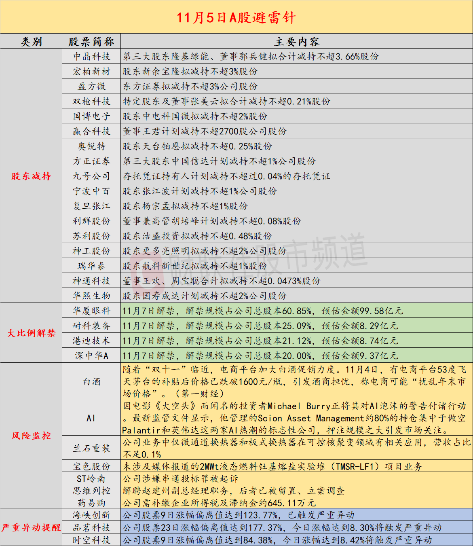The image size is (473, 546).
Task: Click text 股东杨宗孟拟减持不超1%股份
Action: (x=185, y=206)
